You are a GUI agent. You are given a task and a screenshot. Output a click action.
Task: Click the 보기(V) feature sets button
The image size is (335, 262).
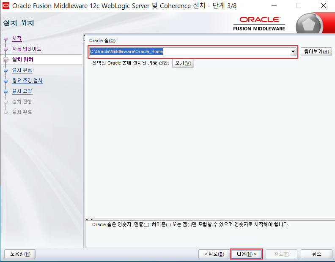[x=183, y=63]
